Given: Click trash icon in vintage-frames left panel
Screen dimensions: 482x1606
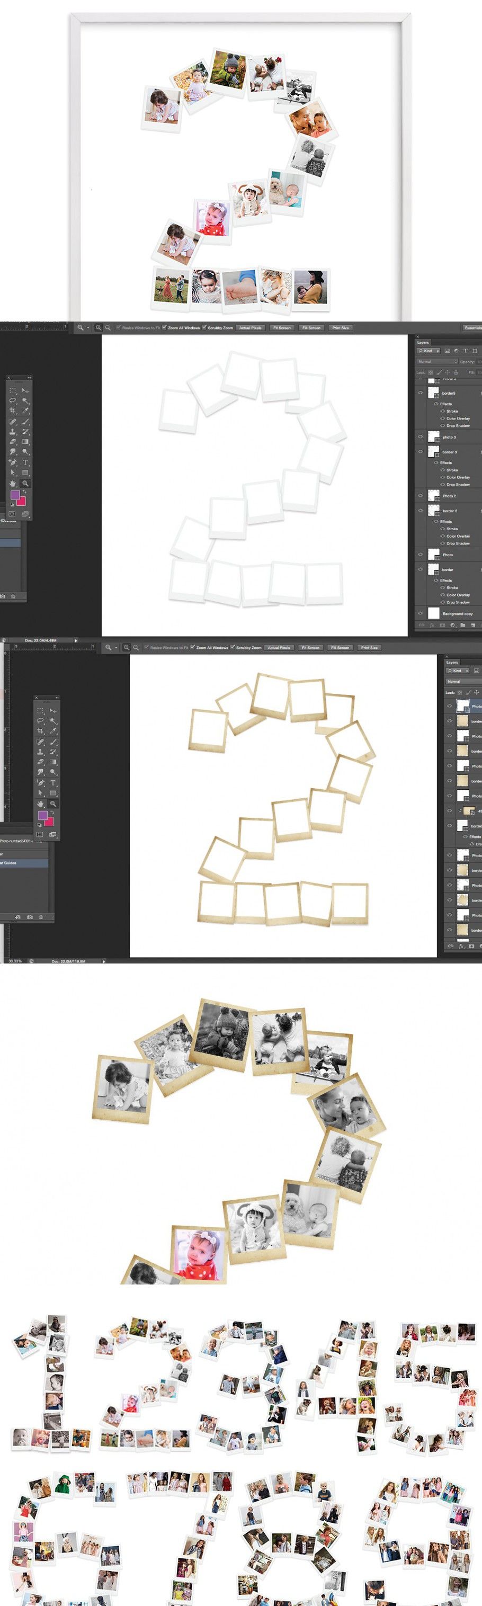Looking at the screenshot, I should [41, 917].
